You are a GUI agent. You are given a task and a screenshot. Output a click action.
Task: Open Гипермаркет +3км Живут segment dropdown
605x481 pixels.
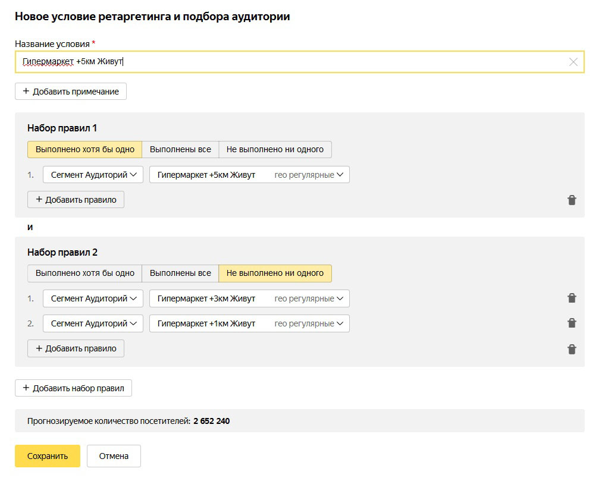tap(249, 298)
